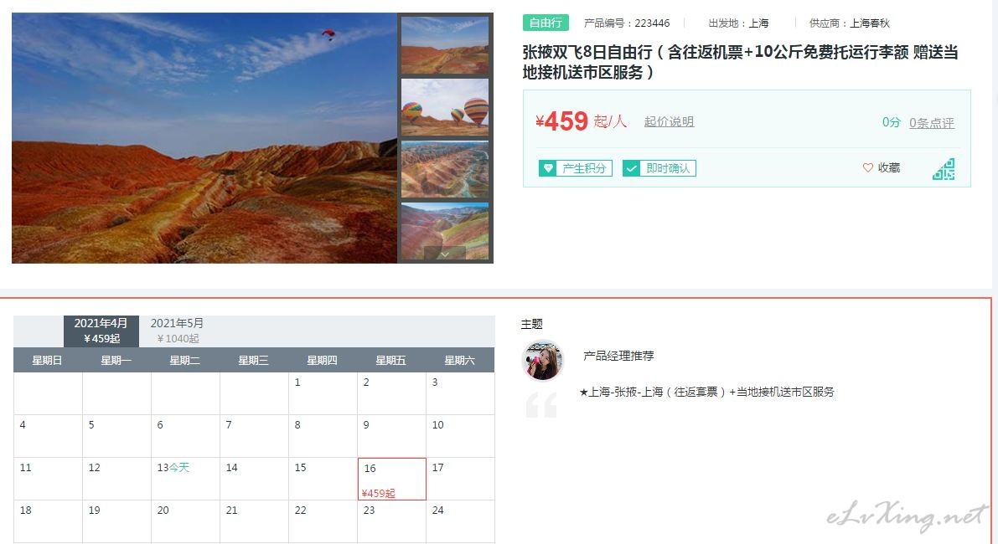Click the 收藏 favorite text

(x=888, y=167)
